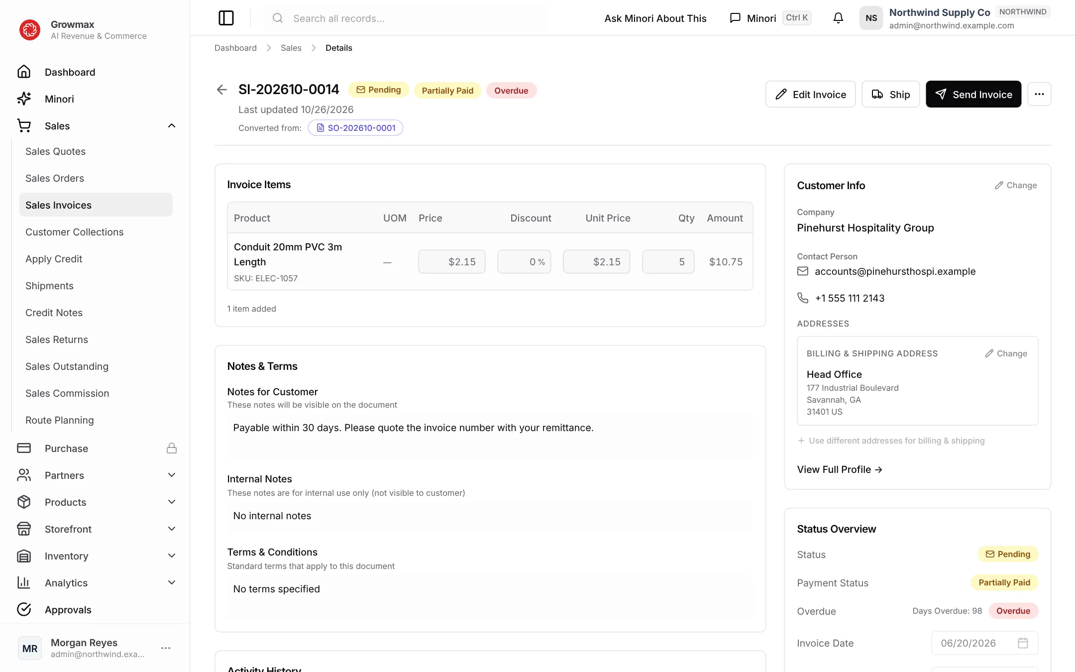The image size is (1075, 672).
Task: Click the Growmax logo icon
Action: click(x=30, y=30)
